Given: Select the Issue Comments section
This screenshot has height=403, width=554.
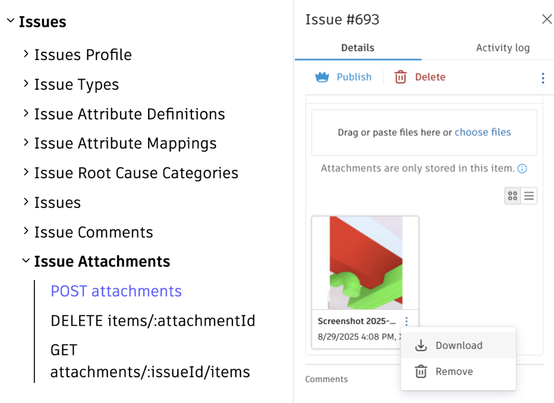Looking at the screenshot, I should (93, 232).
